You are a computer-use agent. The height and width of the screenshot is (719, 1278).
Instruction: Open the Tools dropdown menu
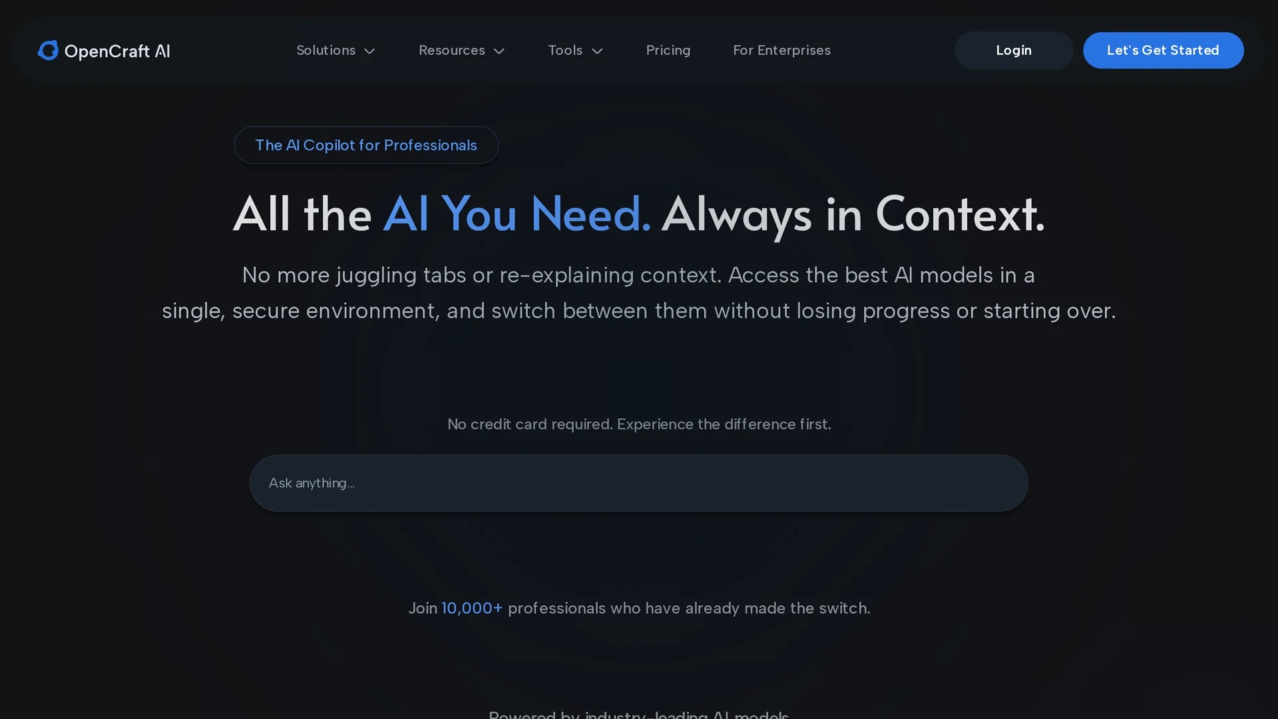point(576,51)
